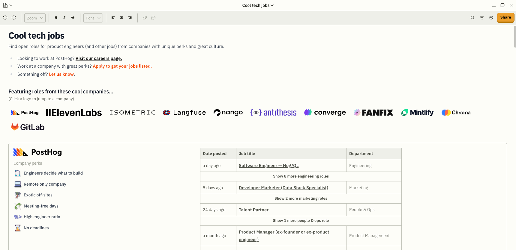Jump to ElevenLabs via its logo
The image size is (516, 250).
[x=74, y=113]
